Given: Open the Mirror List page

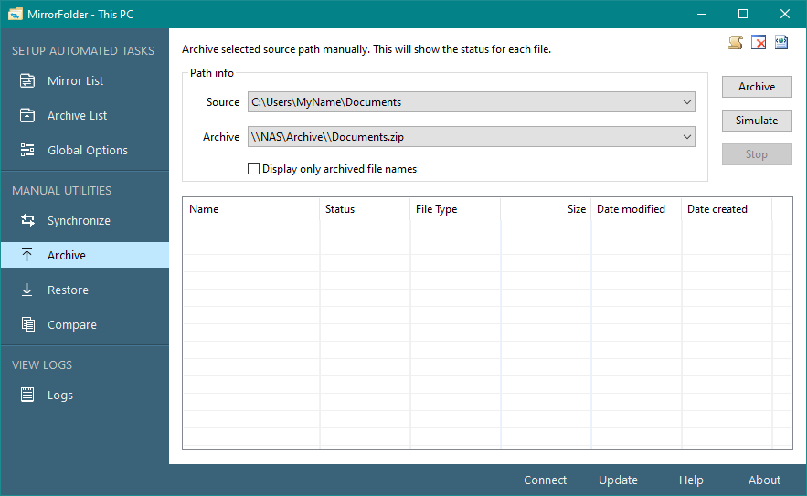Looking at the screenshot, I should (85, 80).
